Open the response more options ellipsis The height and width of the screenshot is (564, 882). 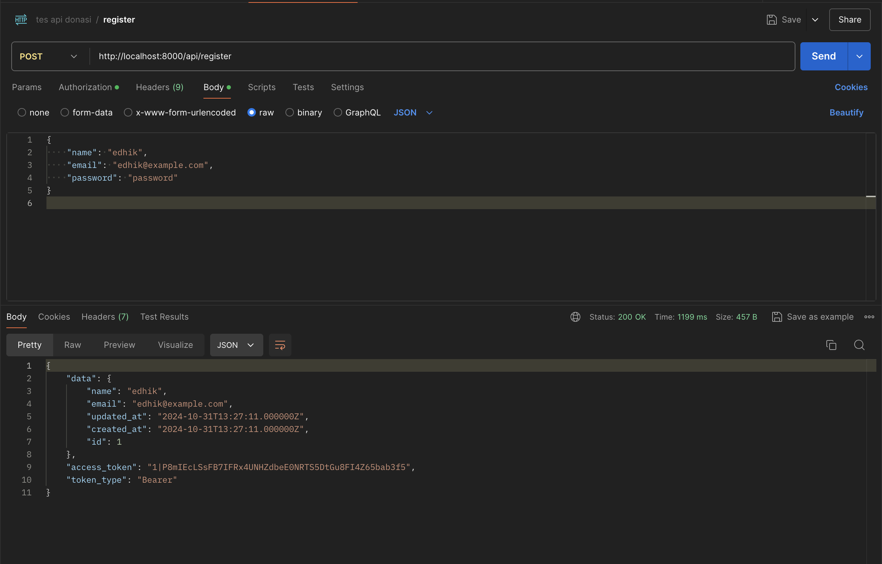[869, 317]
